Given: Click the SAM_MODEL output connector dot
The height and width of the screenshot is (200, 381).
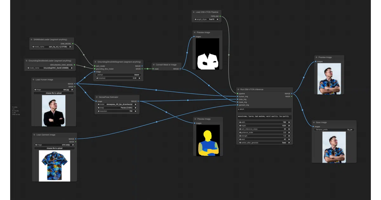Looking at the screenshot, I should tap(73, 43).
